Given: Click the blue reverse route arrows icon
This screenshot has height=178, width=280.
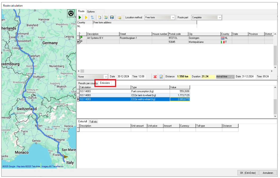Looking at the screenshot, I should (x=92, y=18).
